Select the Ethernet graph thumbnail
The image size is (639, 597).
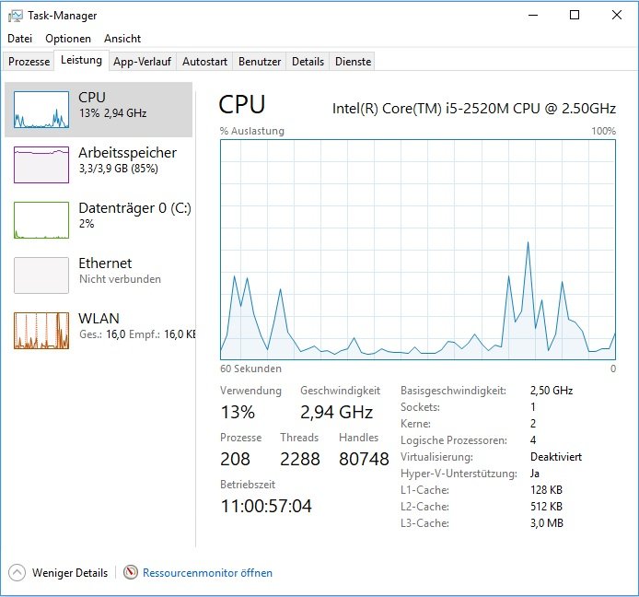(x=41, y=275)
